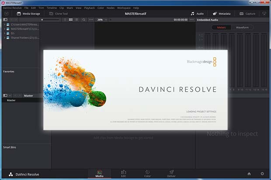This screenshot has height=180, width=271.
Task: Go to the Media page
Action: [99, 174]
